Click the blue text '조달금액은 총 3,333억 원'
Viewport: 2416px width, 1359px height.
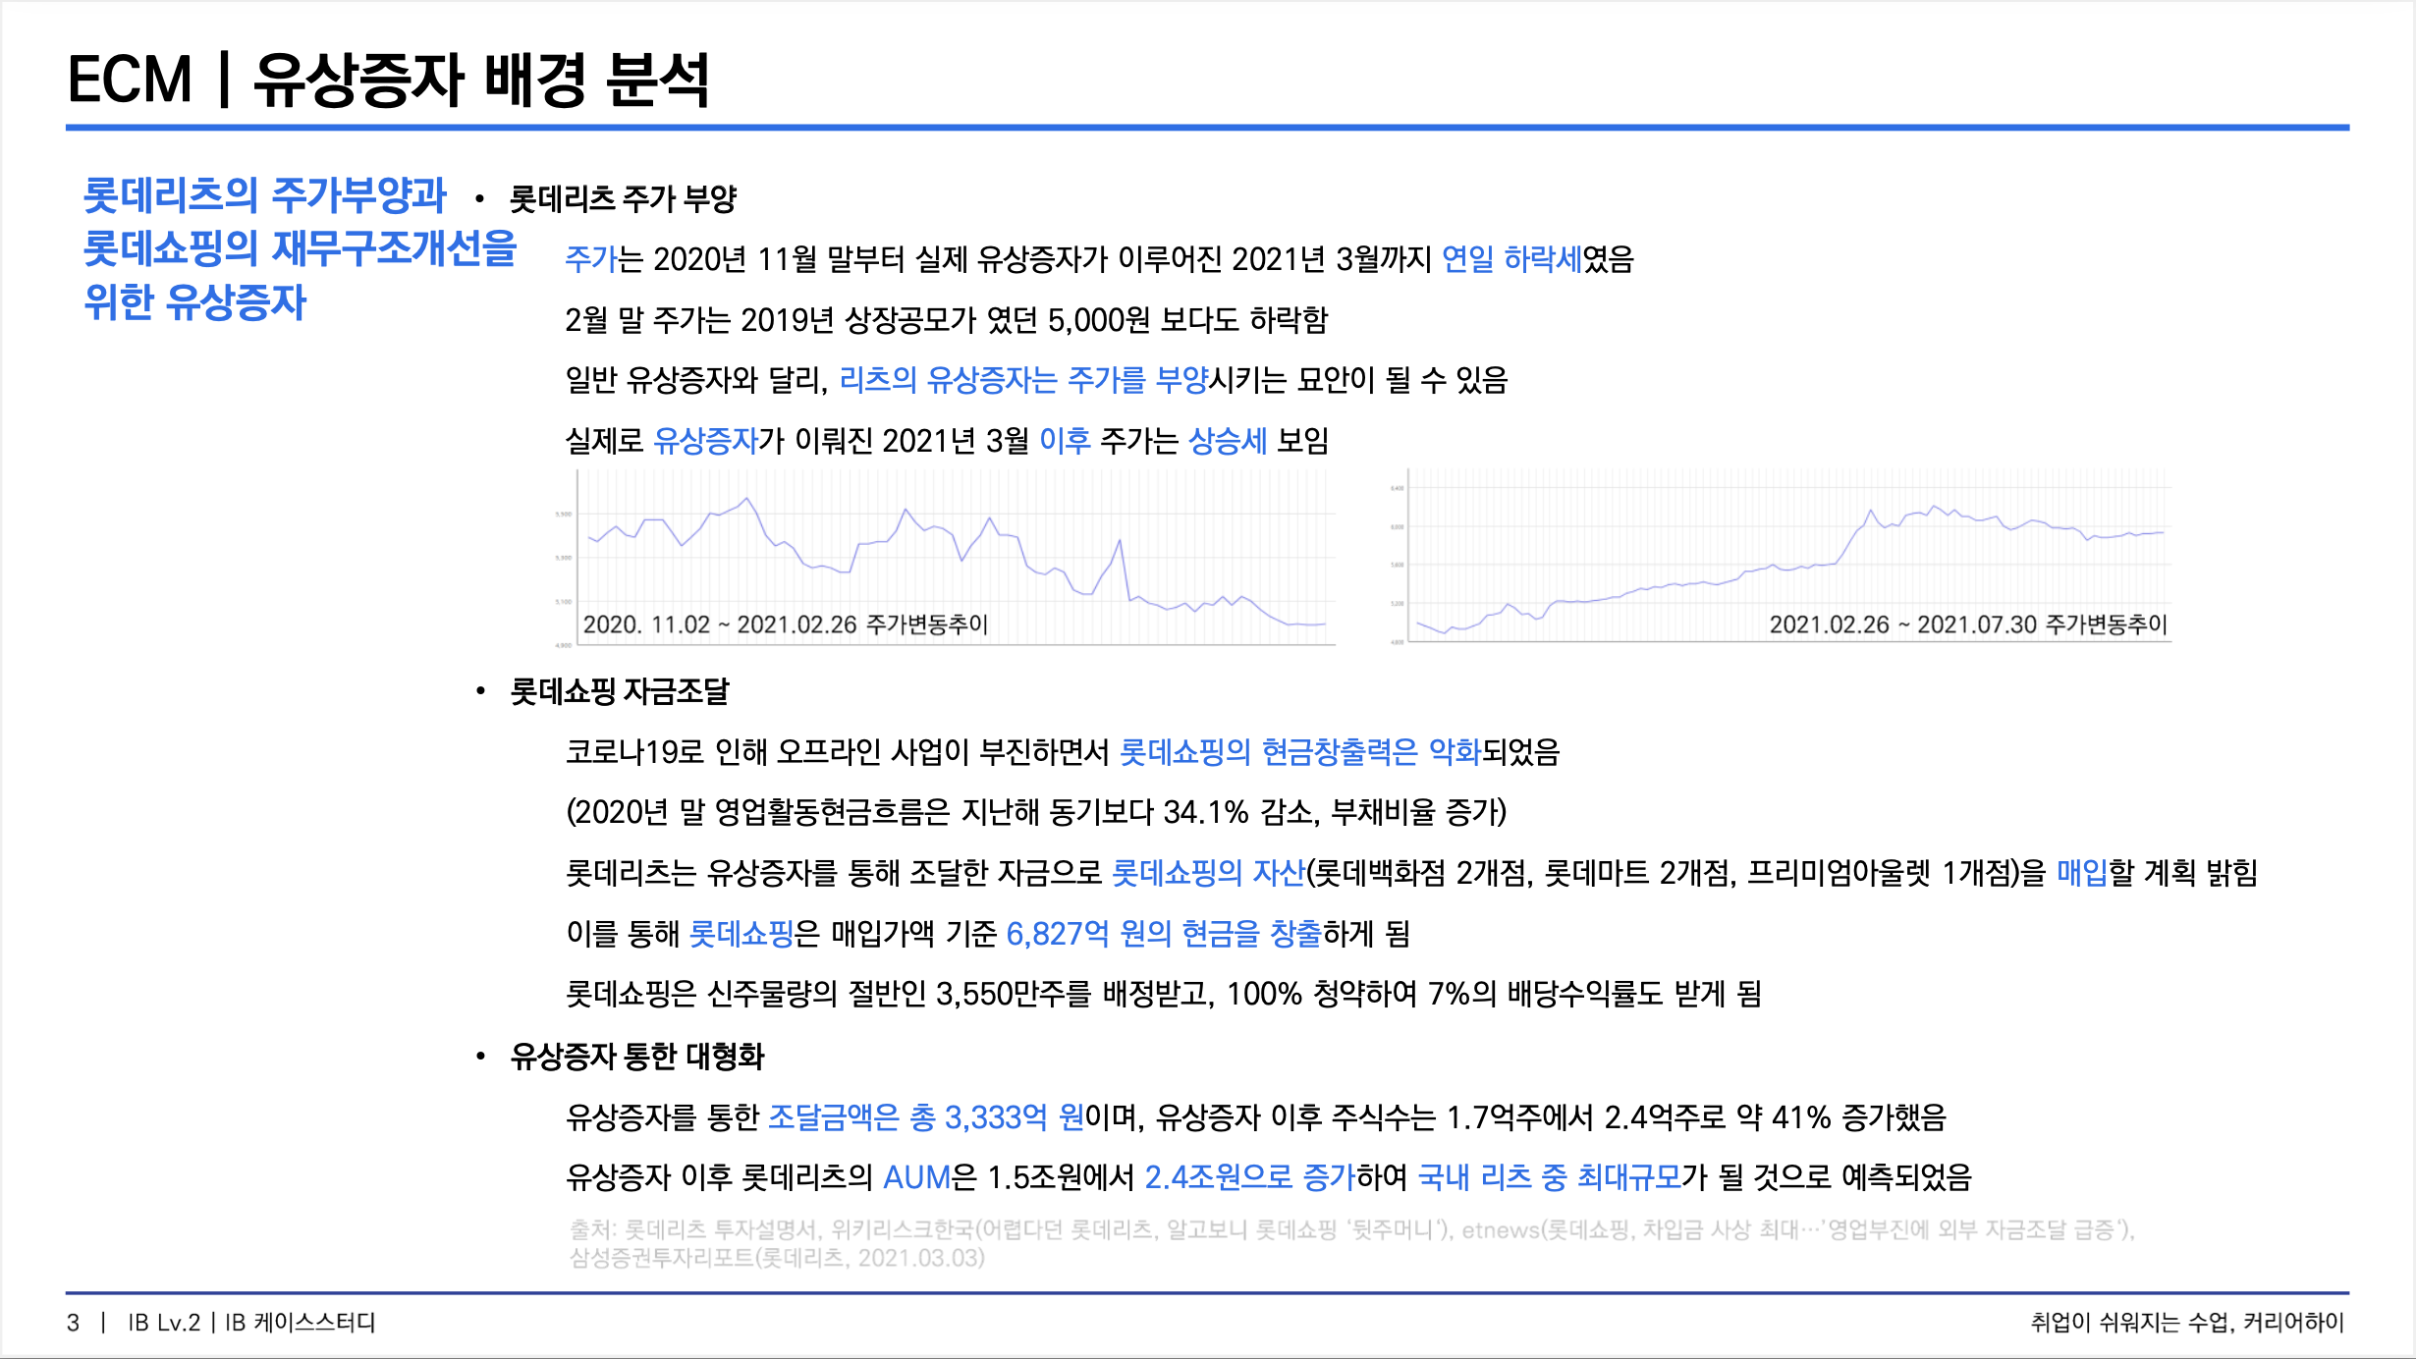(925, 1117)
